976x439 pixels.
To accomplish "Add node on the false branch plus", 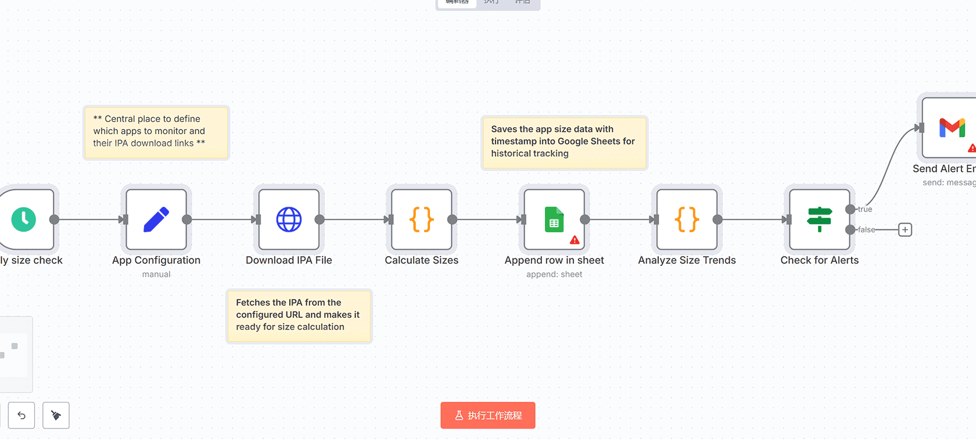I will click(905, 230).
